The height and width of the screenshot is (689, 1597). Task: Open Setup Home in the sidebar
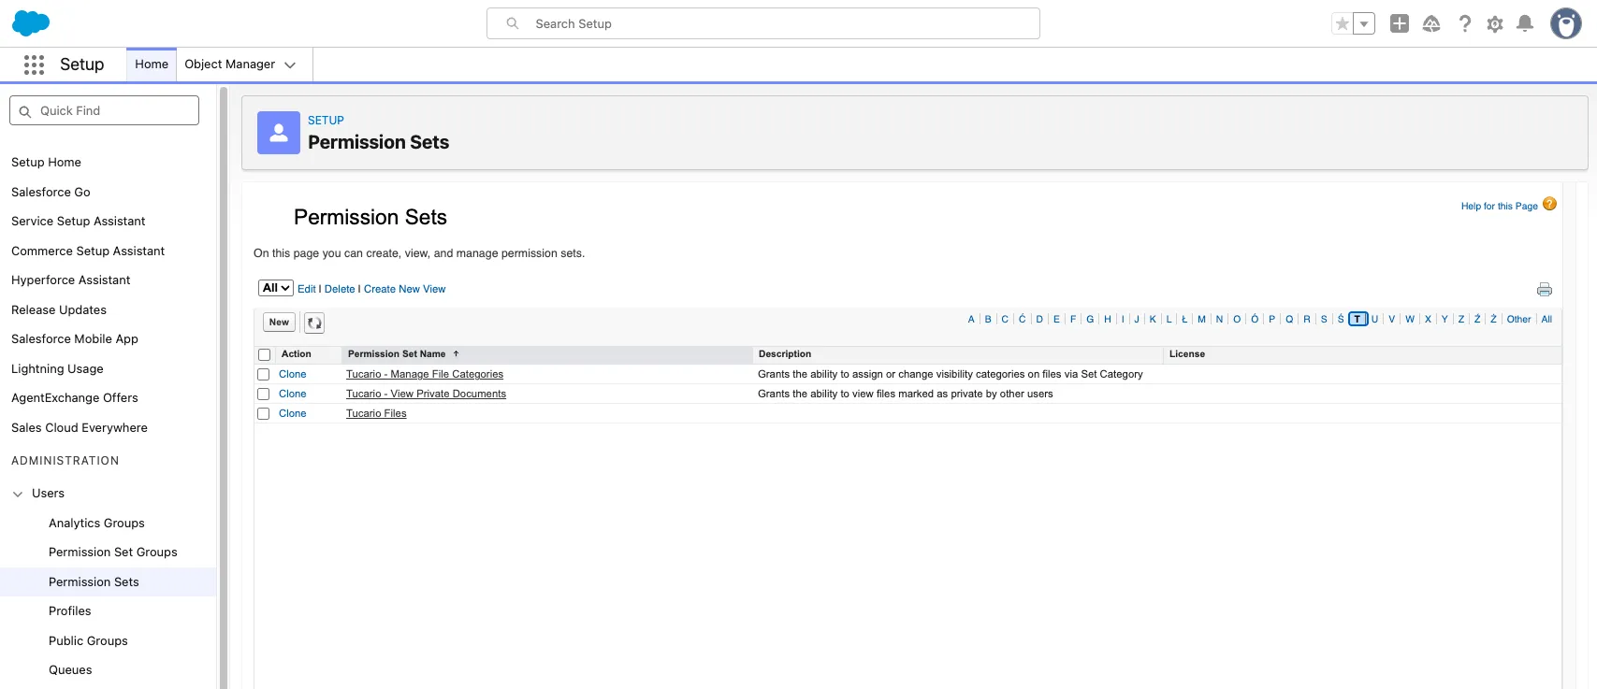(x=47, y=163)
